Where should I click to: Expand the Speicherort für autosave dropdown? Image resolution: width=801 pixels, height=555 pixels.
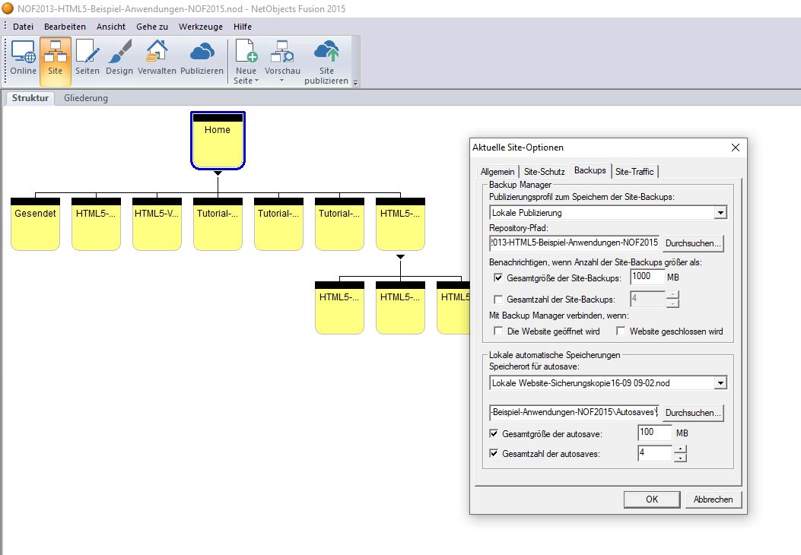click(x=720, y=382)
